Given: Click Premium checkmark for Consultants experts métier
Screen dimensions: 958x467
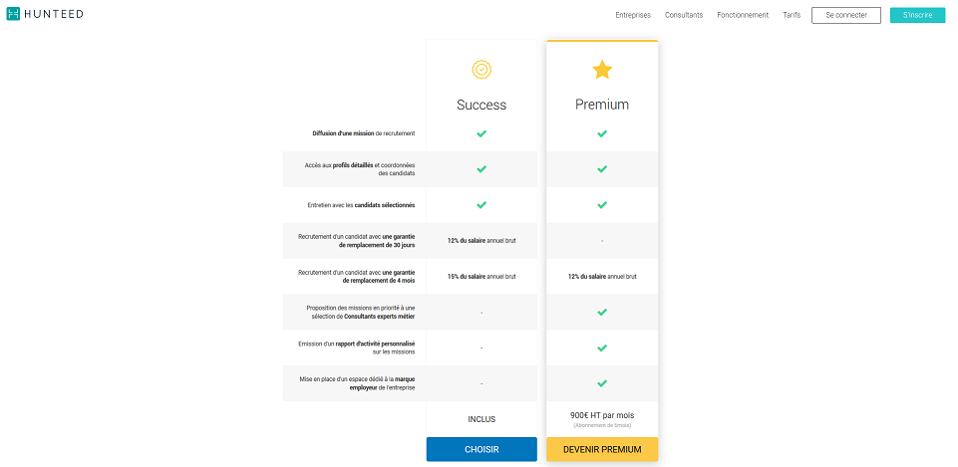Looking at the screenshot, I should click(x=602, y=312).
